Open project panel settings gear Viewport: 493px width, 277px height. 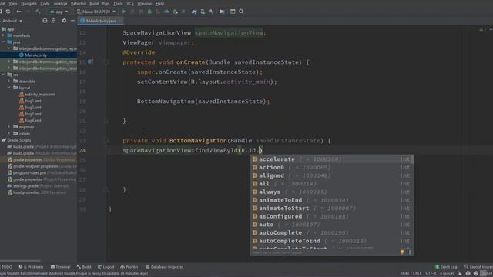point(64,21)
